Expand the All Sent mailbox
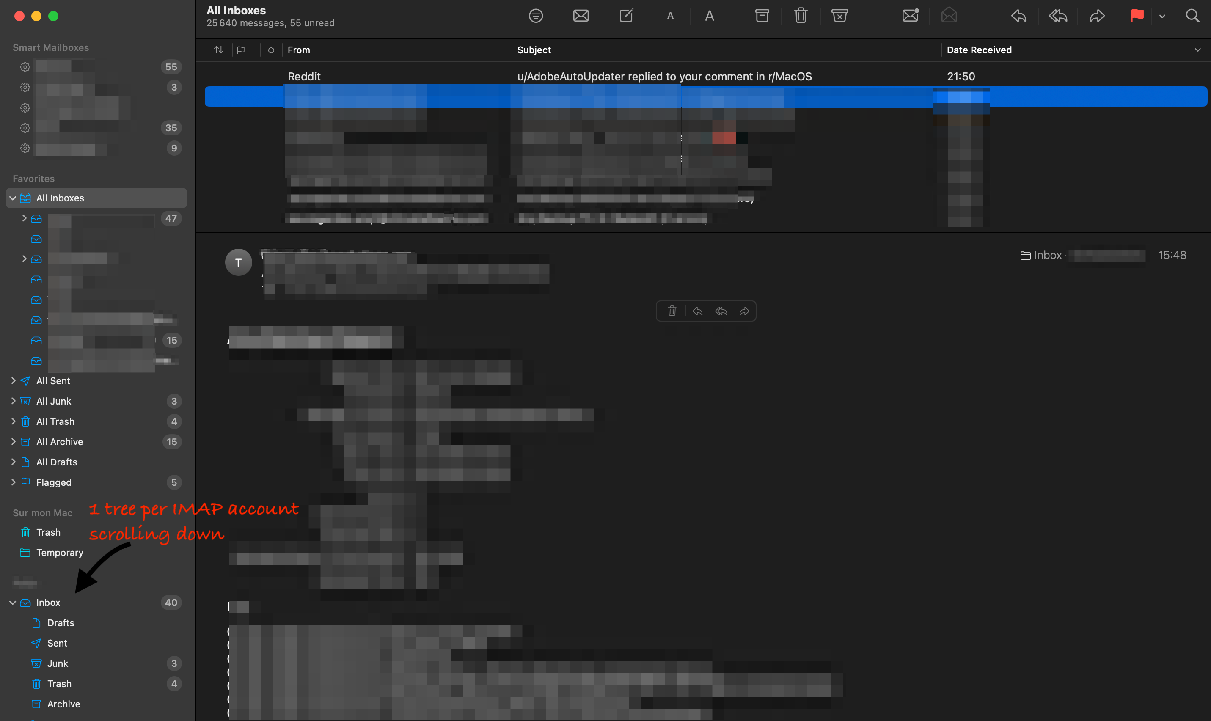Viewport: 1211px width, 721px height. (x=13, y=381)
